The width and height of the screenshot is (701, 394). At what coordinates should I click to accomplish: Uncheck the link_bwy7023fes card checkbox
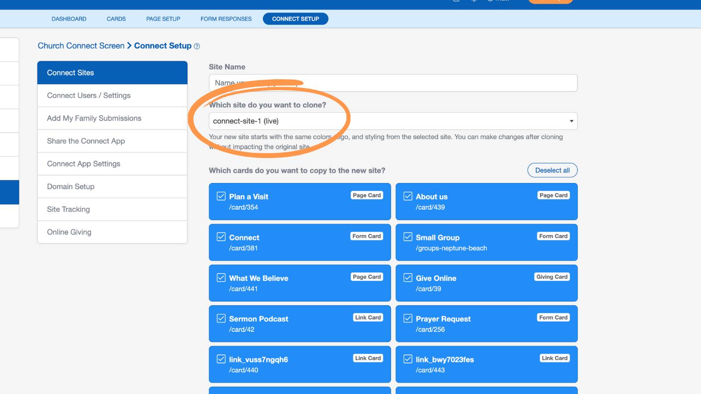(408, 359)
